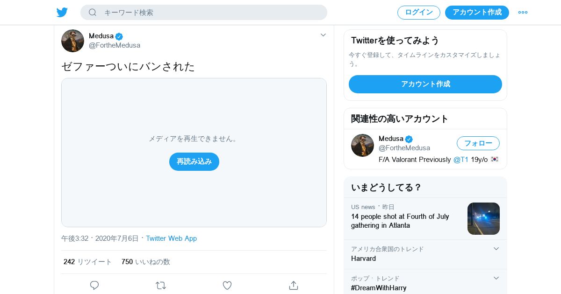Click the reply speech bubble icon
The width and height of the screenshot is (561, 294).
click(94, 285)
